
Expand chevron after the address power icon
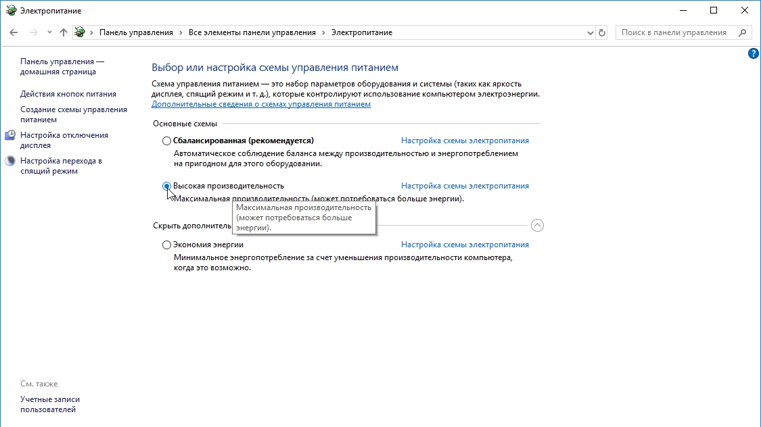tap(91, 32)
